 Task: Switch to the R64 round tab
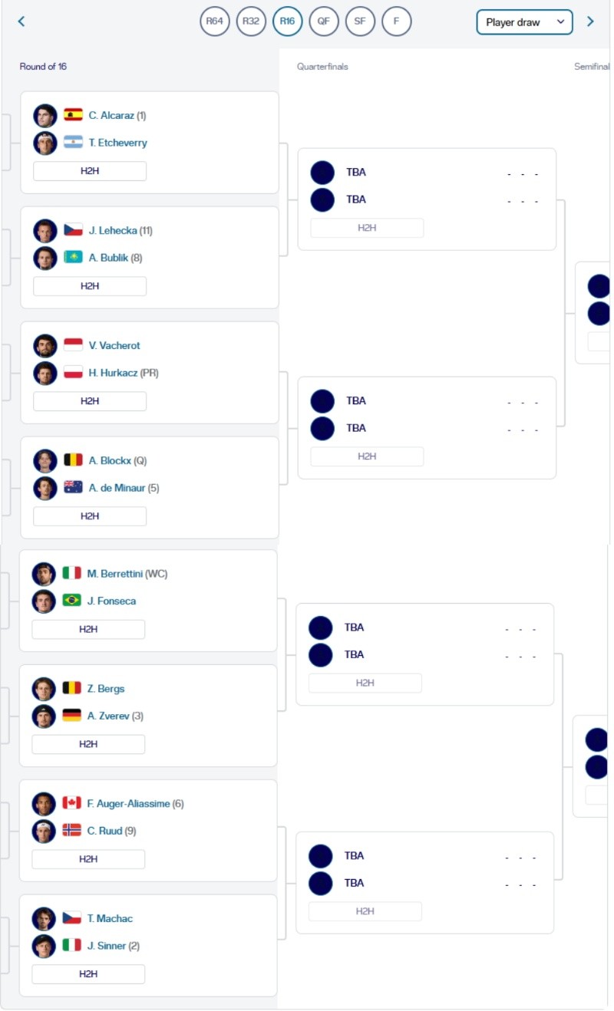[x=215, y=21]
